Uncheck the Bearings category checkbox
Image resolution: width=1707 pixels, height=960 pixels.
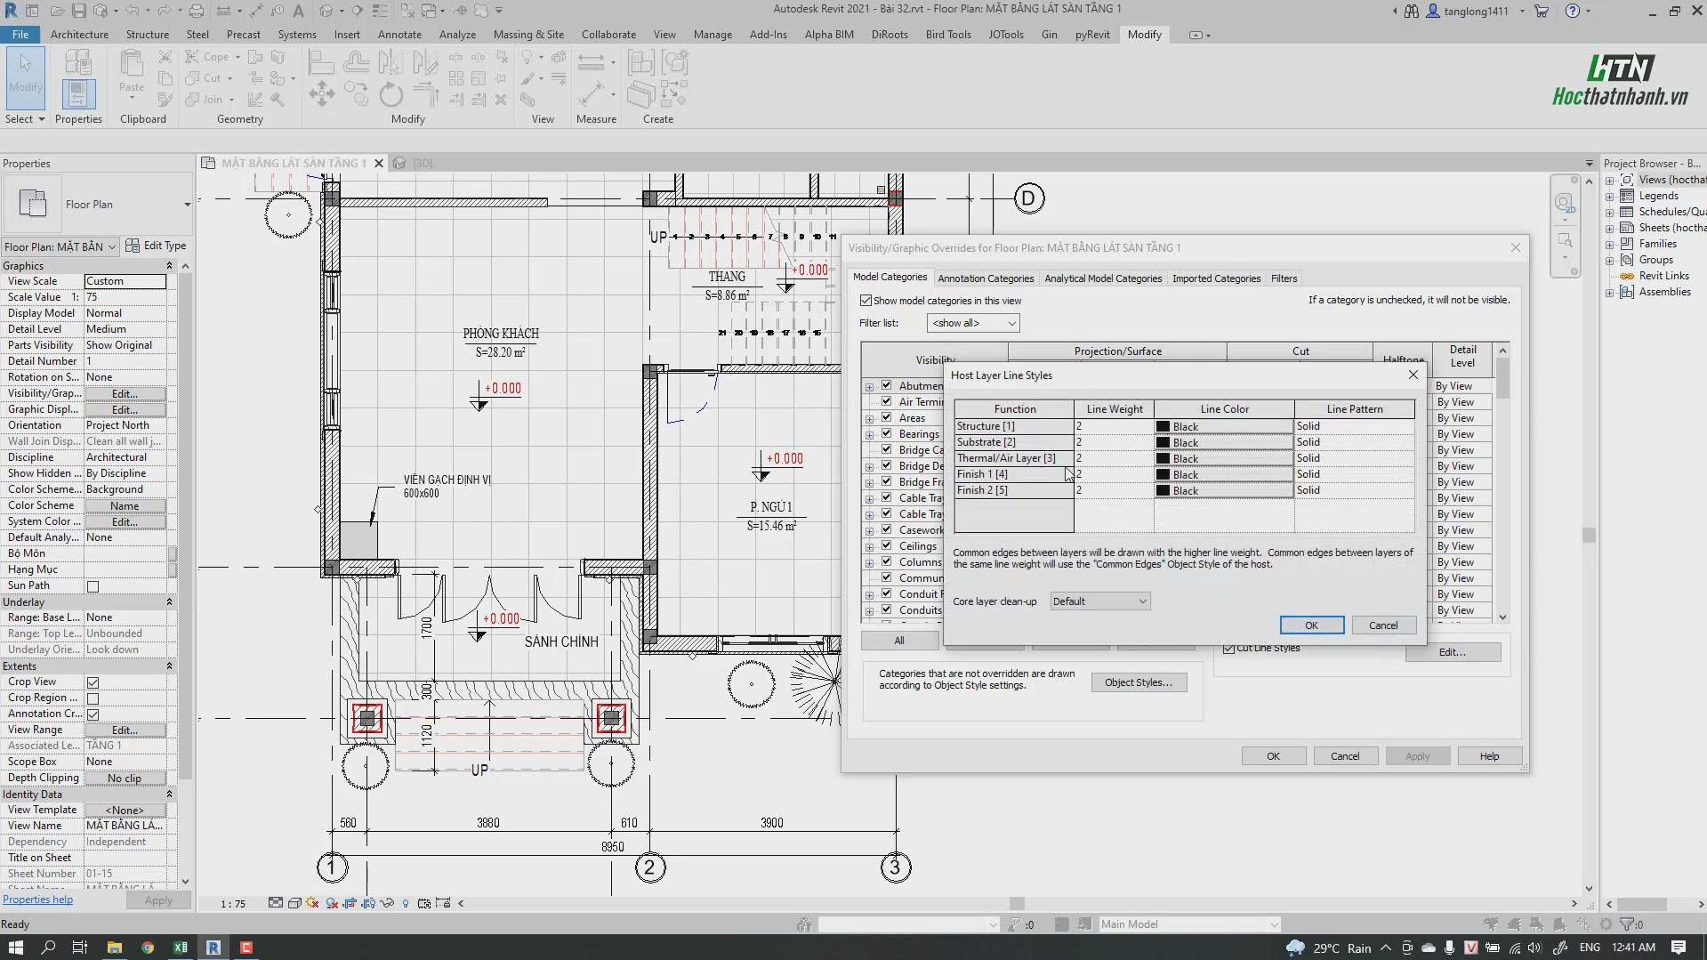click(886, 433)
